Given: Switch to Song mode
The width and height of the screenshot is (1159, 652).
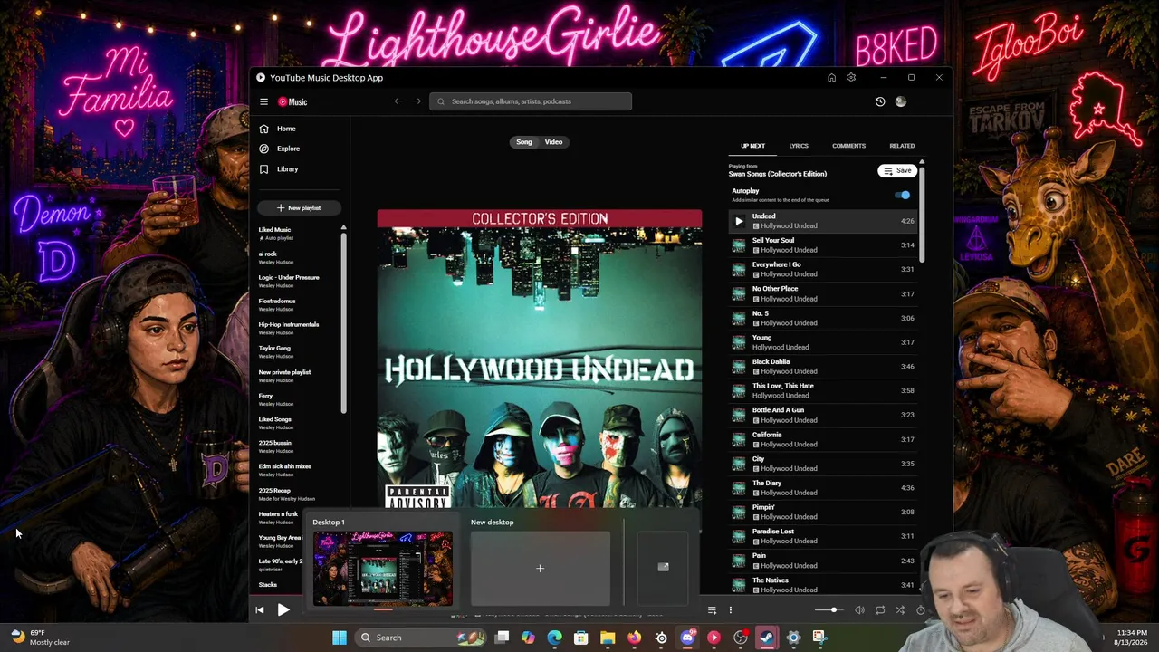Looking at the screenshot, I should [x=524, y=142].
